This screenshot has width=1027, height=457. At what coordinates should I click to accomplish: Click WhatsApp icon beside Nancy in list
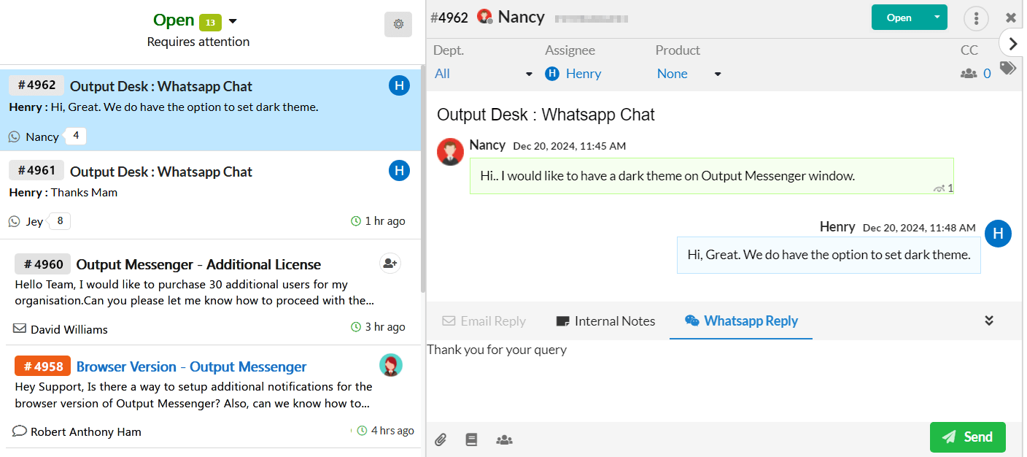point(15,137)
